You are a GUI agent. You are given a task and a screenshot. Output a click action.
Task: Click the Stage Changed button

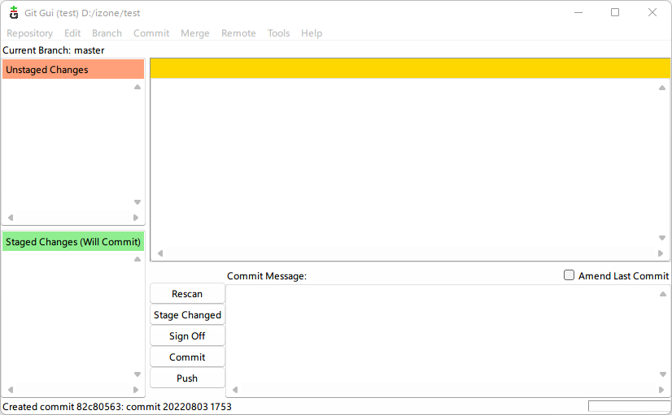pyautogui.click(x=187, y=315)
